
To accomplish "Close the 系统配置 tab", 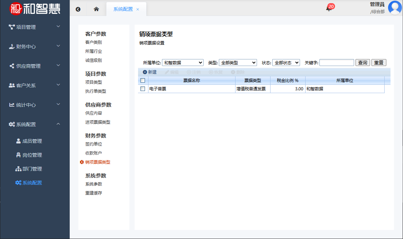I will coord(138,9).
